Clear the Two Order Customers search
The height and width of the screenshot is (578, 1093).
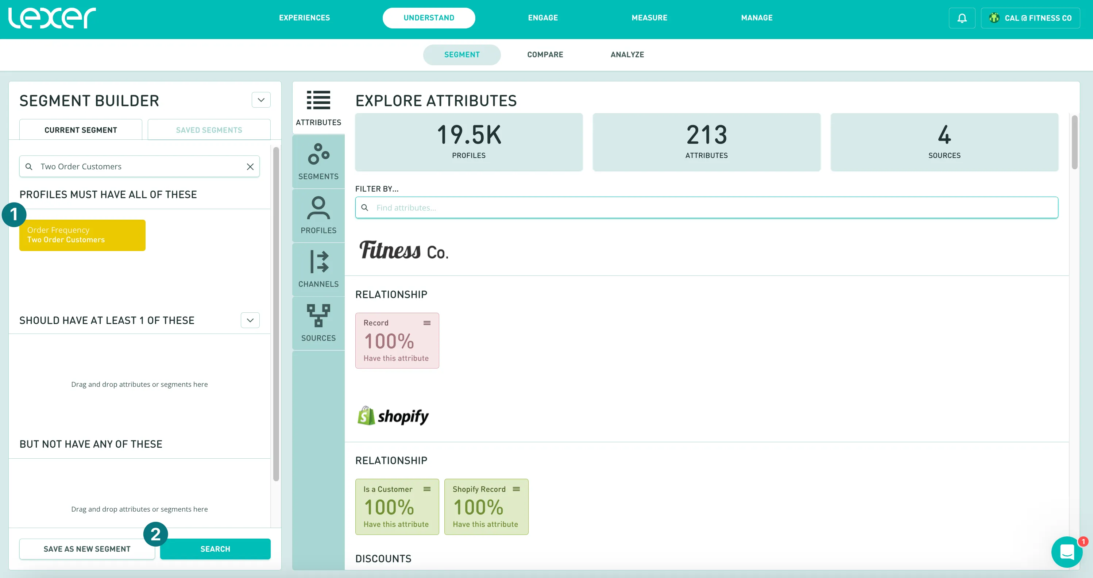point(250,167)
